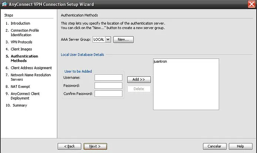Click the Delete user button
Screen dimensions: 257x153
pos(139,89)
